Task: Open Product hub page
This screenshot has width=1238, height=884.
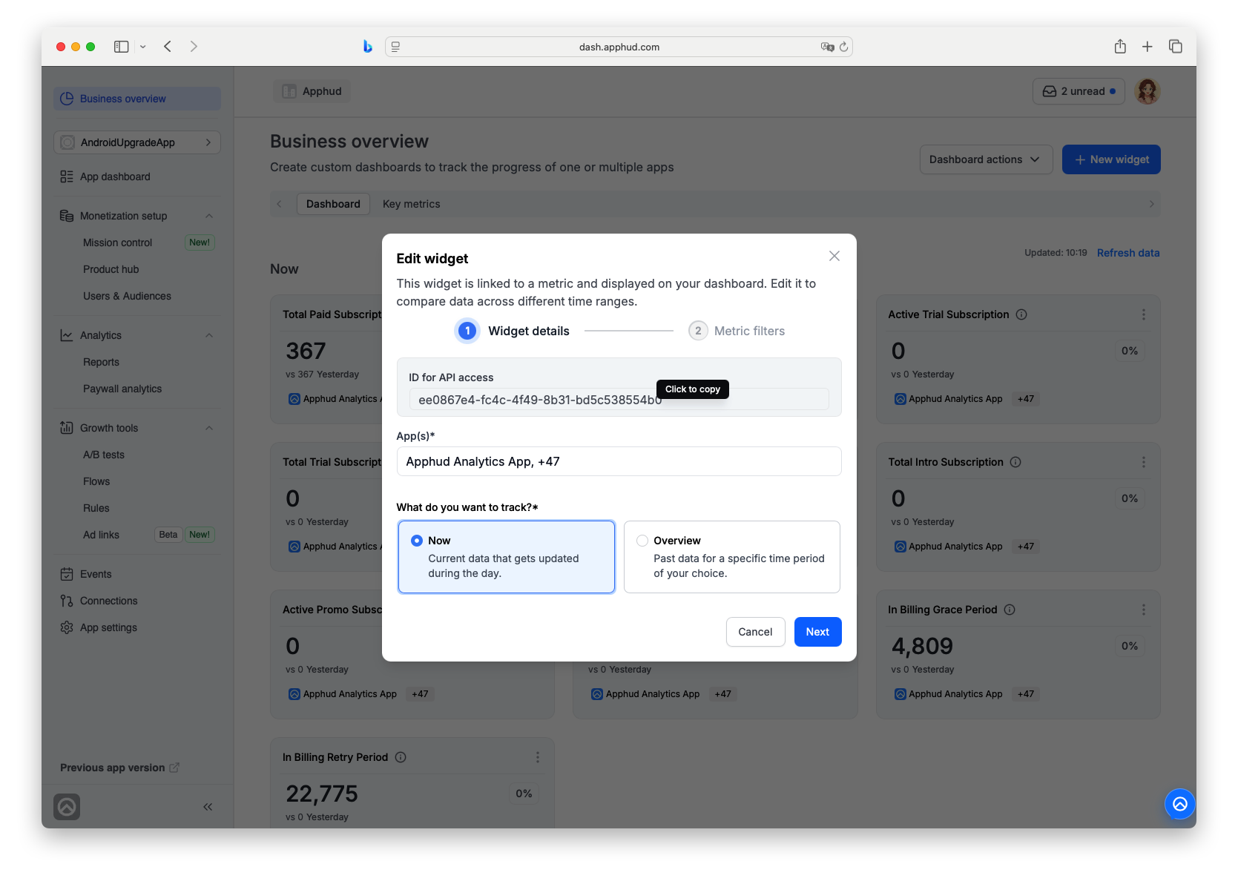Action: click(x=111, y=269)
